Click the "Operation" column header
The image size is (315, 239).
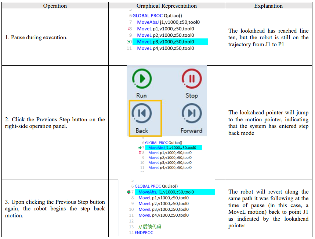tap(55, 6)
